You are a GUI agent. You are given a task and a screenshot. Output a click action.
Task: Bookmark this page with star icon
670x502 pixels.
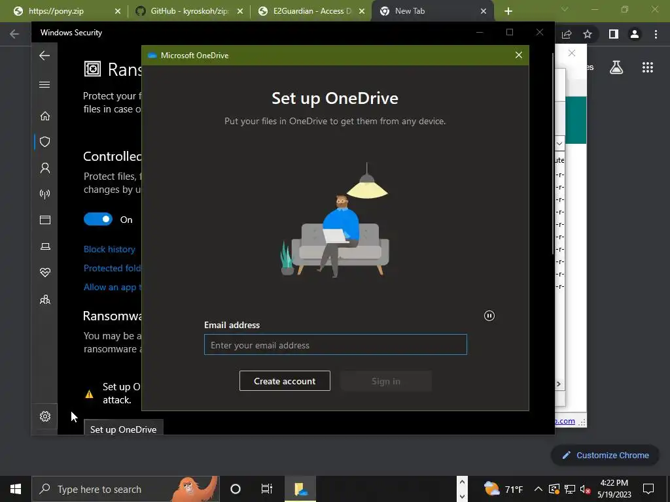(x=588, y=34)
